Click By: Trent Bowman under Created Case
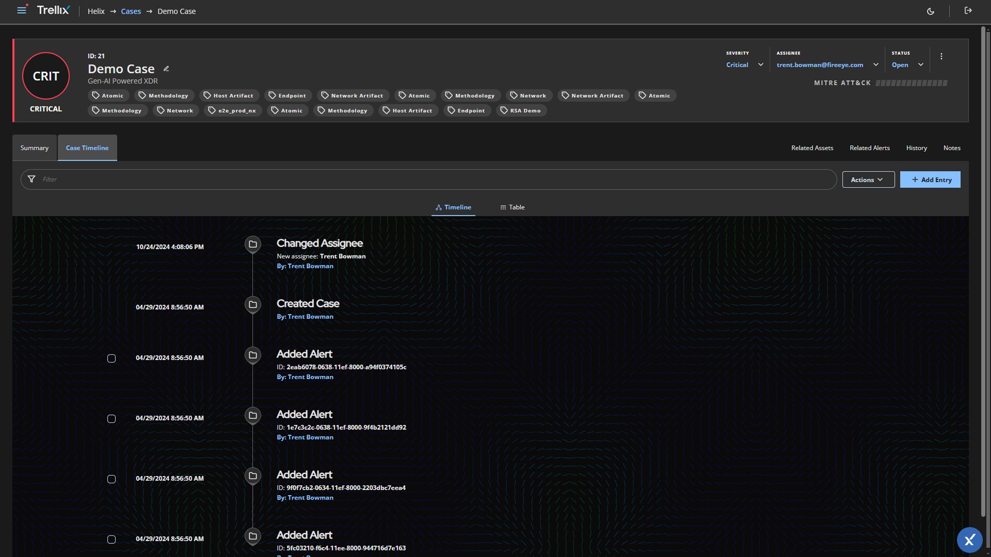This screenshot has height=557, width=991. click(x=305, y=316)
